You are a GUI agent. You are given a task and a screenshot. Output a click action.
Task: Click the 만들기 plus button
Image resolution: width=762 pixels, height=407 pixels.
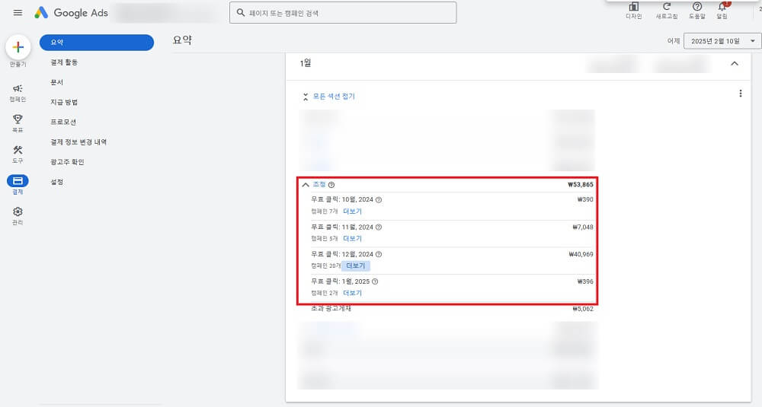coord(18,47)
